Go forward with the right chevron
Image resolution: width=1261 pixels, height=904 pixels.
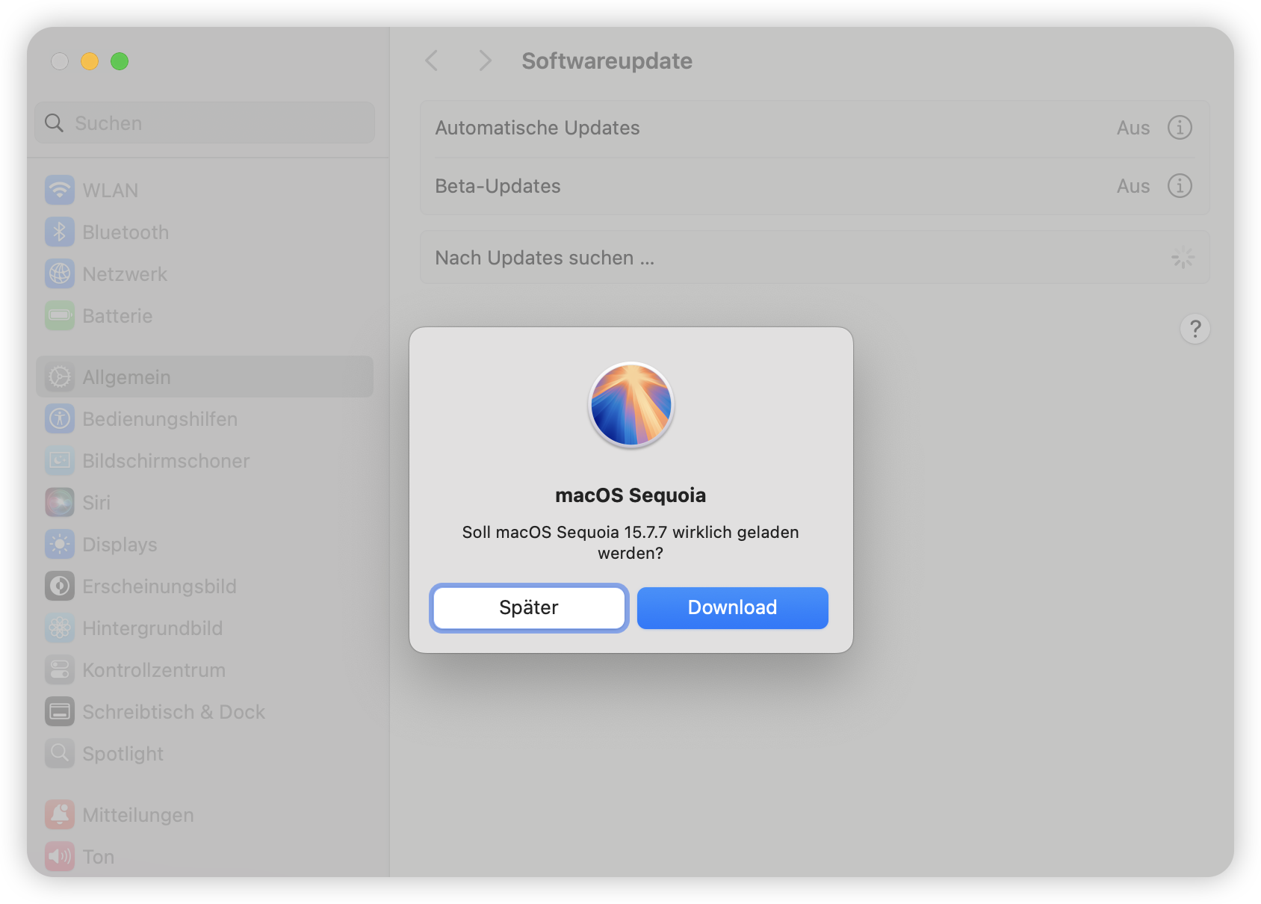485,61
